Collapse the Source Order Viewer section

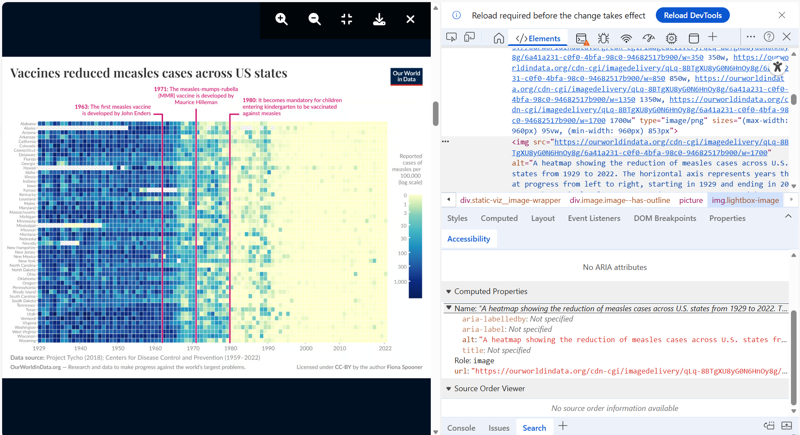449,389
